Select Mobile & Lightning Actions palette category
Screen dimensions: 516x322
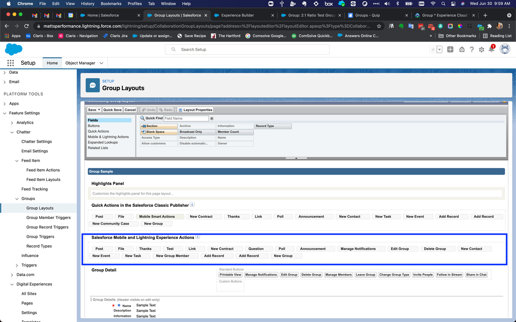click(x=108, y=137)
